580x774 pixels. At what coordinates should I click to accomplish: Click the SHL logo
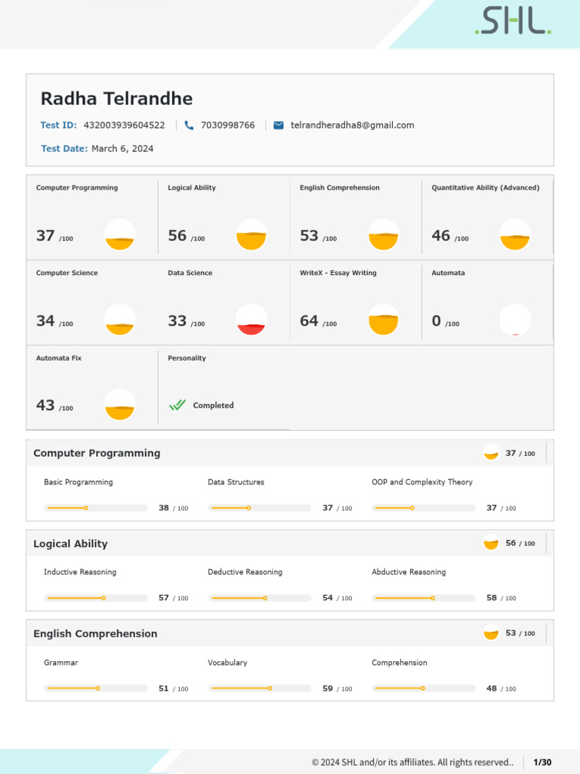tap(513, 22)
